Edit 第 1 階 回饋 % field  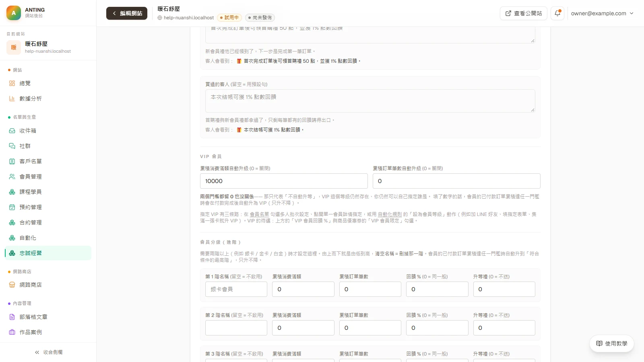(x=437, y=289)
